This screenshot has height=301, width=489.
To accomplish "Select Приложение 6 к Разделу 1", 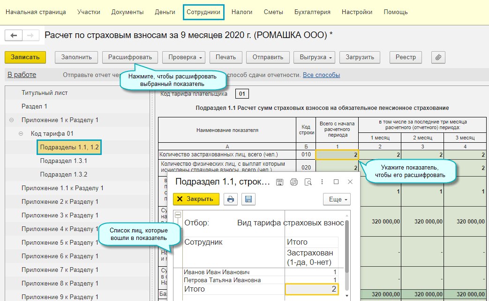I will pyautogui.click(x=60, y=256).
